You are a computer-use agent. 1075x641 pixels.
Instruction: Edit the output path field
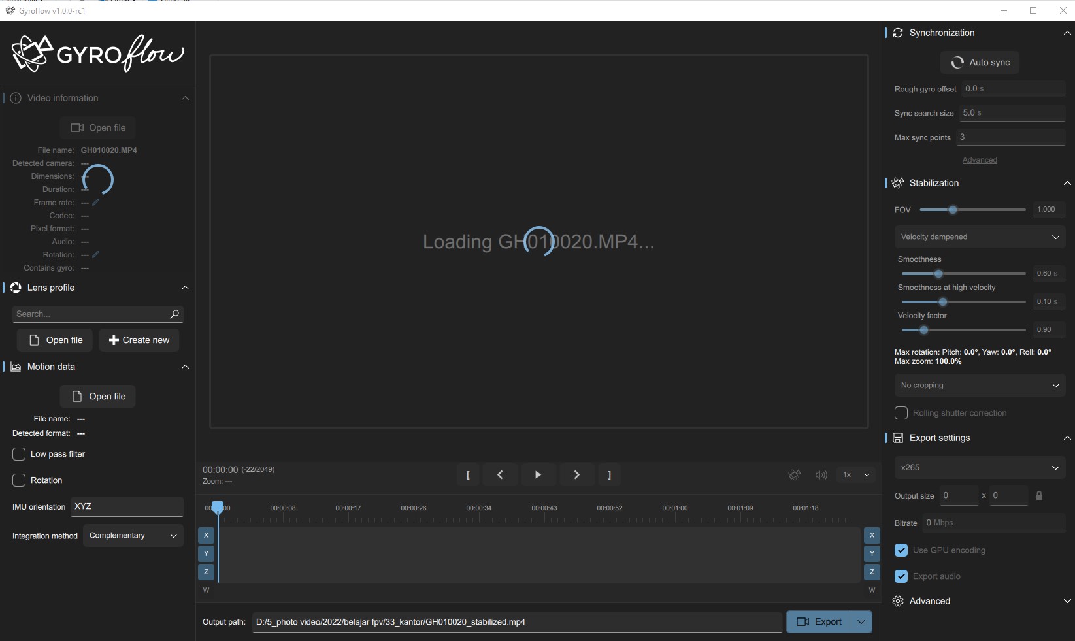516,622
